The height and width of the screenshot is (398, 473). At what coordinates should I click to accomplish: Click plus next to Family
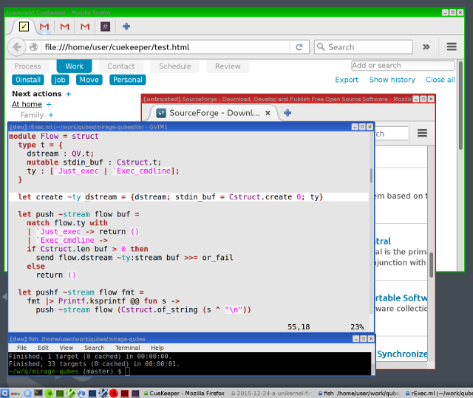coord(51,115)
